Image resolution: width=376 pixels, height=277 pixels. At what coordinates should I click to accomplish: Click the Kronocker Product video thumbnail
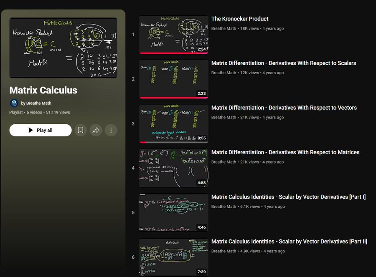(173, 34)
